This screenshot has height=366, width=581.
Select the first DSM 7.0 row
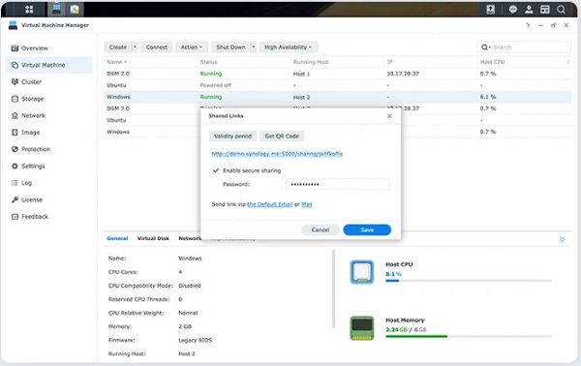[337, 74]
